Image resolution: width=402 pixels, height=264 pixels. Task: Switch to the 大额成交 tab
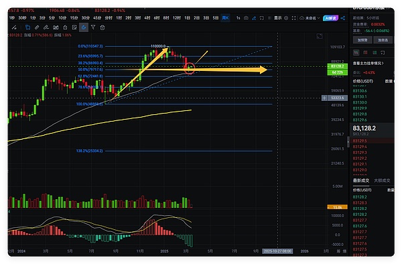coord(382,180)
